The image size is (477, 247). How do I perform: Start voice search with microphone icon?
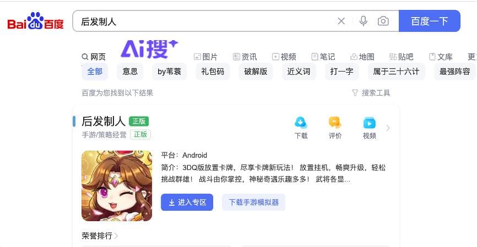363,21
